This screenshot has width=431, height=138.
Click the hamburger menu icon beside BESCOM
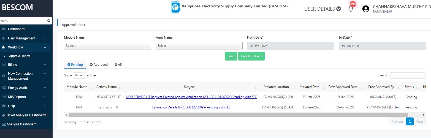click(47, 7)
